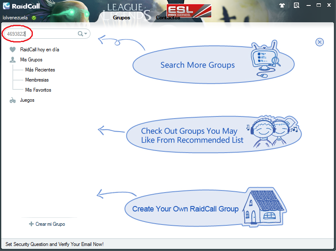
Task: Click the Mis Grupos person icon
Action: 13,60
